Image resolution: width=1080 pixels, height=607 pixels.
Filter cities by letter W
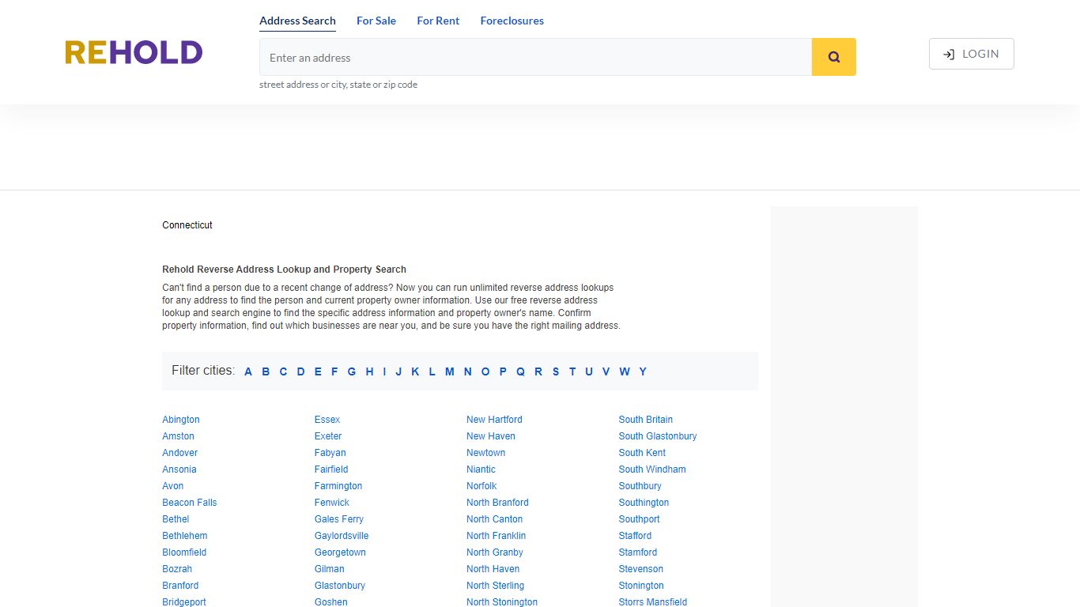pos(625,371)
